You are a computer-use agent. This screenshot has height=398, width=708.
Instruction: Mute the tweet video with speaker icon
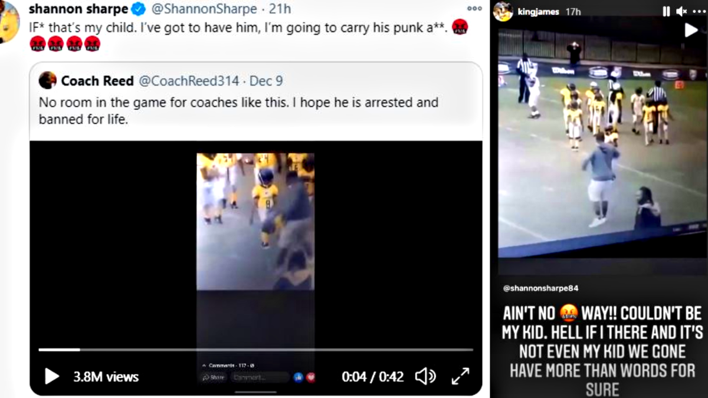425,376
